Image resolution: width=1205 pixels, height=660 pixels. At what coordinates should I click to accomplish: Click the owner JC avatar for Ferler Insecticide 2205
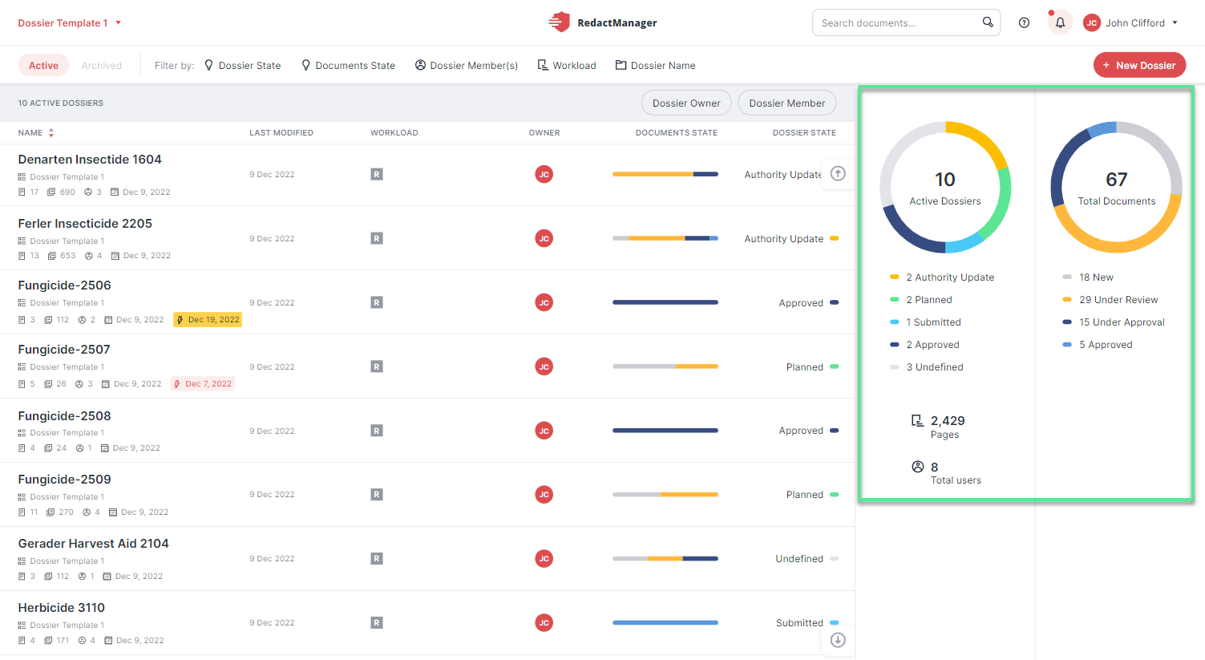(544, 238)
